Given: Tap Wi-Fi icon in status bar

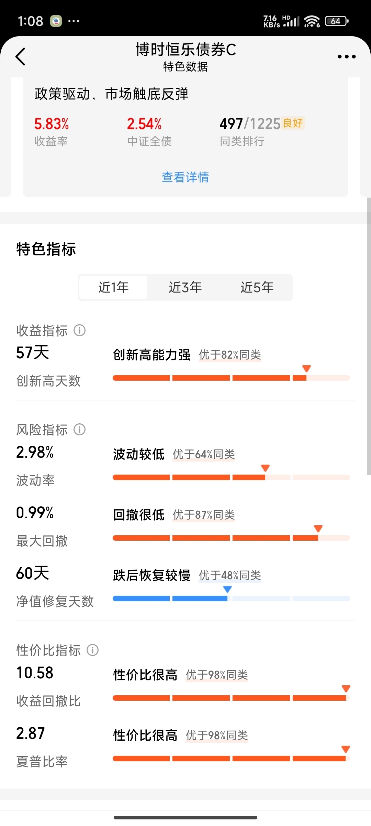Looking at the screenshot, I should click(x=312, y=21).
